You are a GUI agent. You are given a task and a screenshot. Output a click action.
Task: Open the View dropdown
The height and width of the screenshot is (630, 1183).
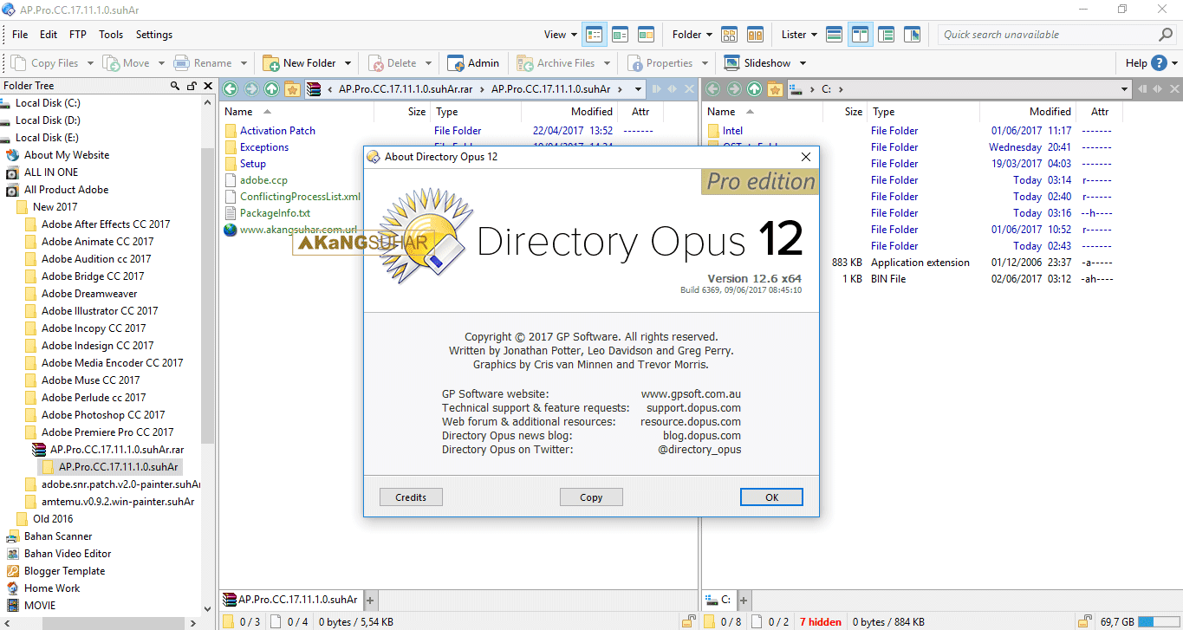click(x=561, y=35)
